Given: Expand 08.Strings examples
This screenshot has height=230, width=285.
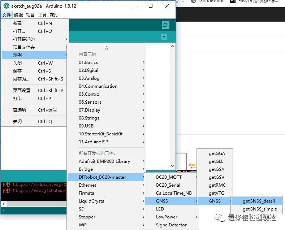Looking at the screenshot, I should click(107, 118).
